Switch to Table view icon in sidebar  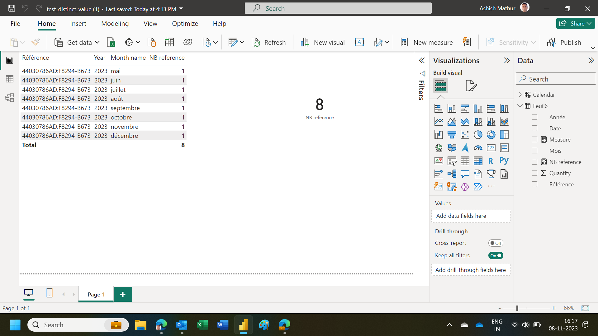point(10,79)
